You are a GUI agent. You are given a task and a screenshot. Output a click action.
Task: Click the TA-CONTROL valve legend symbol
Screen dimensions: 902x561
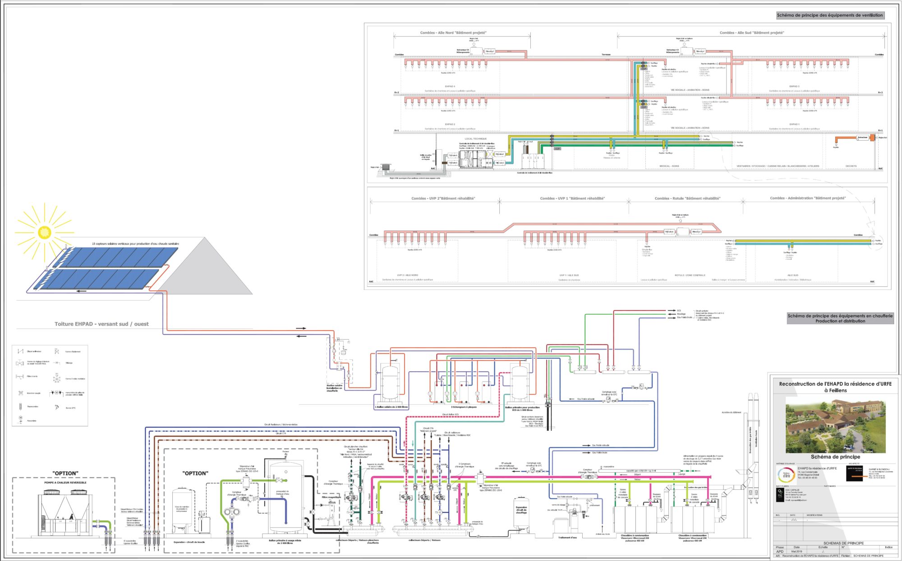click(20, 363)
